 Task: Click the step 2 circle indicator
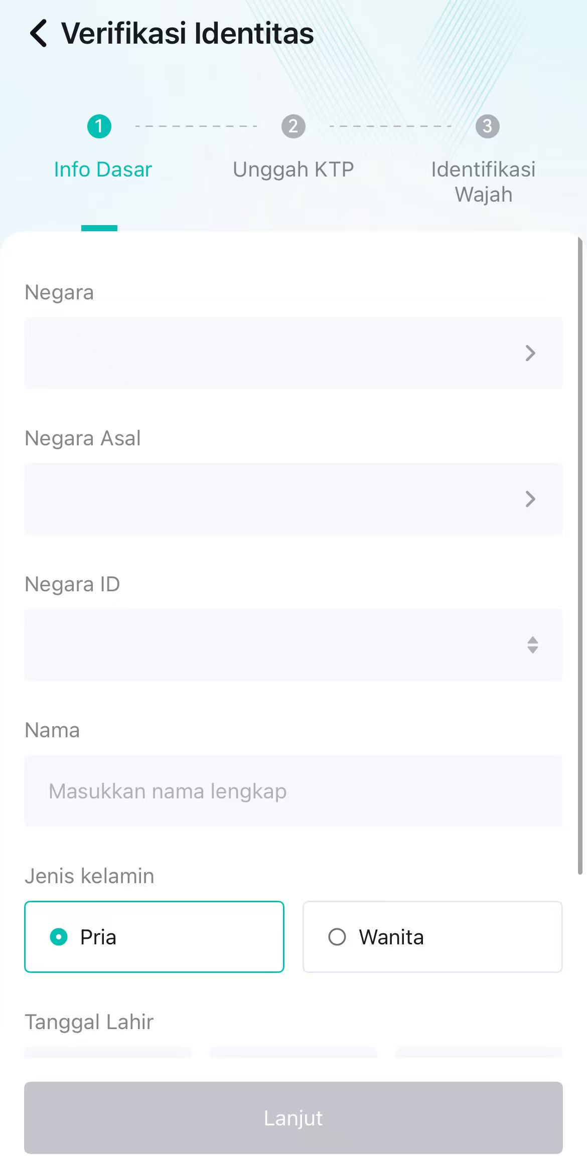[x=293, y=126]
